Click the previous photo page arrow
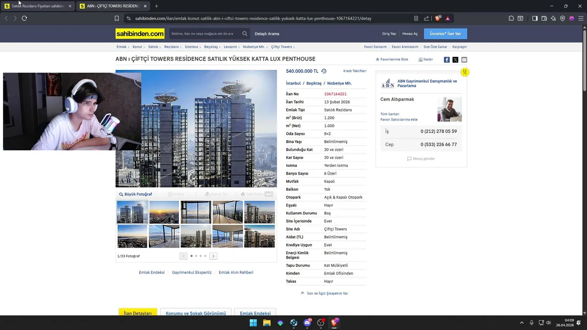This screenshot has width=587, height=330. tap(183, 256)
